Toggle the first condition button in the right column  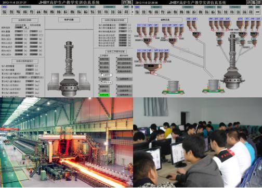[125, 59]
